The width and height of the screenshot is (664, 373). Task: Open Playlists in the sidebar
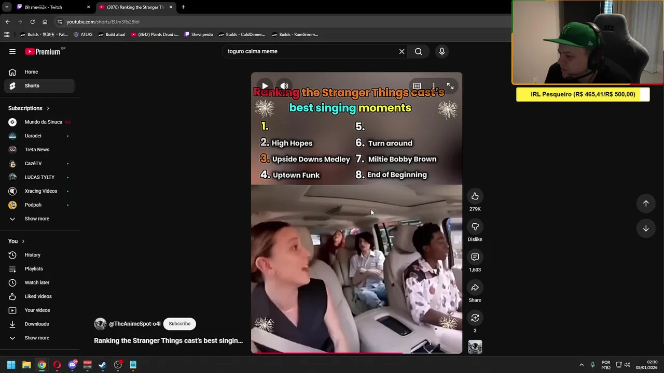tap(39, 269)
